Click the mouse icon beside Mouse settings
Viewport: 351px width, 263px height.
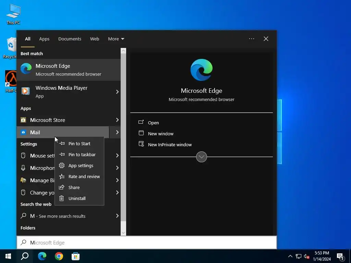23,155
